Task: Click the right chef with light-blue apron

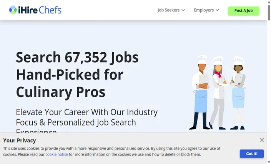Action: tap(238, 93)
